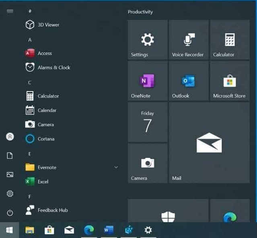Open the Friday 7 calendar tile
The height and width of the screenshot is (238, 257).
(148, 122)
